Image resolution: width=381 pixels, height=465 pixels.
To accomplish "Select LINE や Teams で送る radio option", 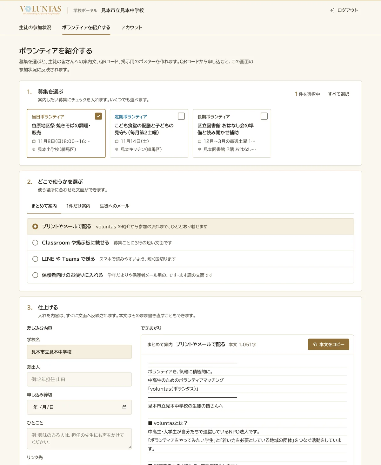I will coord(35,259).
